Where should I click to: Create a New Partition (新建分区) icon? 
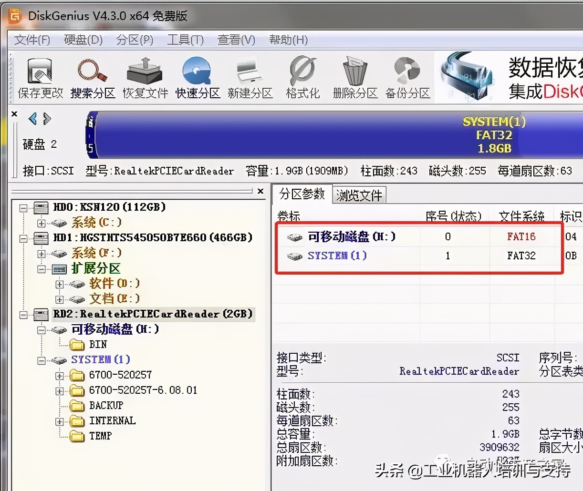[250, 78]
